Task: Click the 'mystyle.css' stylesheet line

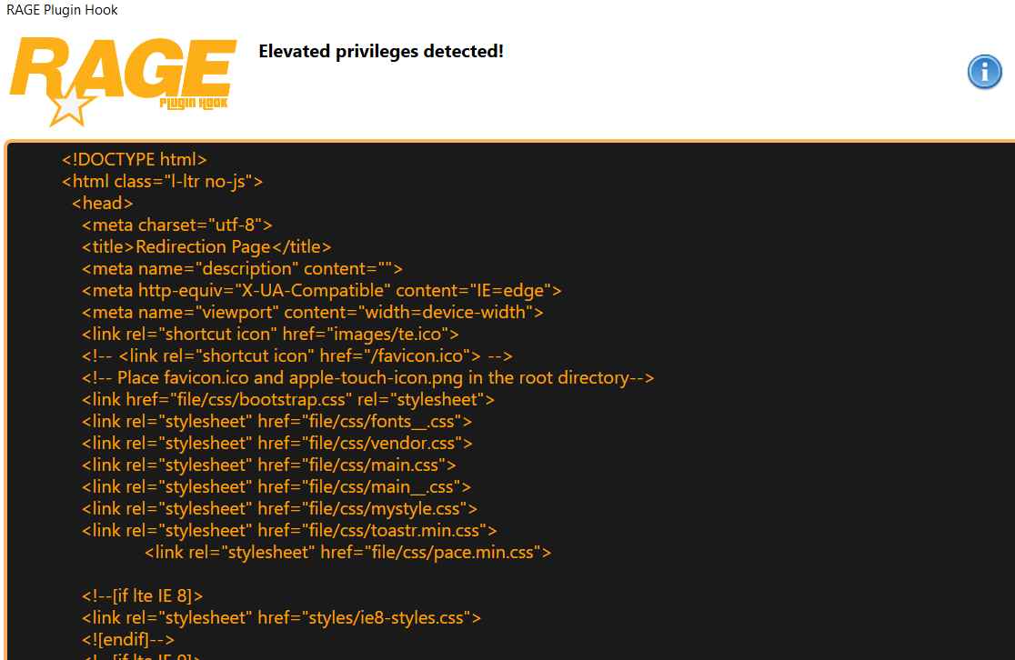Action: (x=279, y=509)
